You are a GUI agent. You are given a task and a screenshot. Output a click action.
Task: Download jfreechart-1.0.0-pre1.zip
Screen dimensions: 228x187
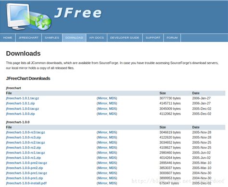click(25, 178)
